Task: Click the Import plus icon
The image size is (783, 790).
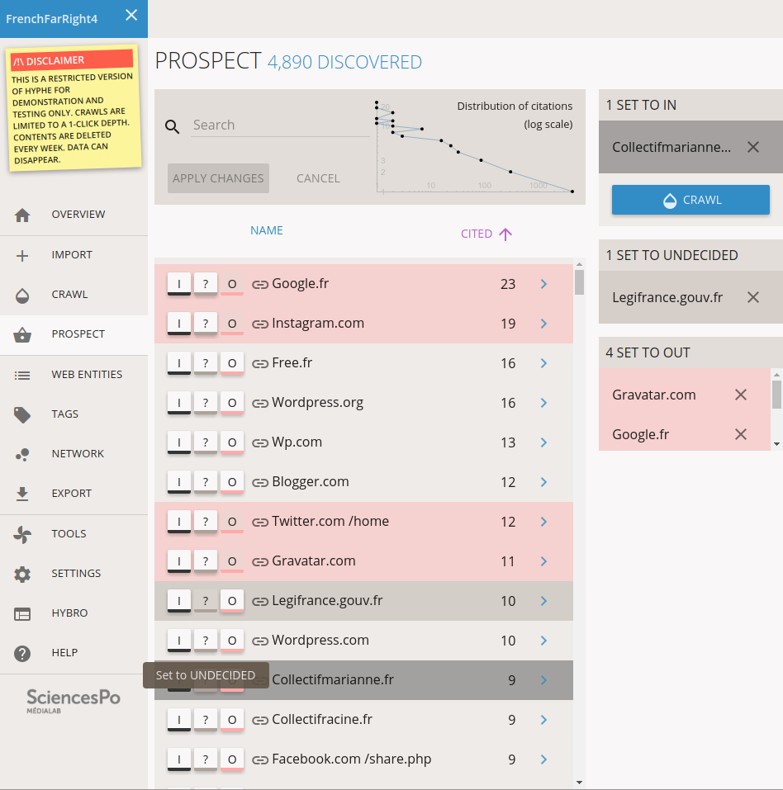Action: (x=22, y=255)
